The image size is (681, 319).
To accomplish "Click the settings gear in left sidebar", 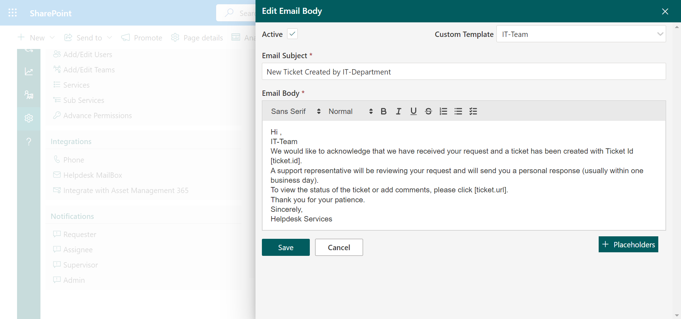I will 29,118.
